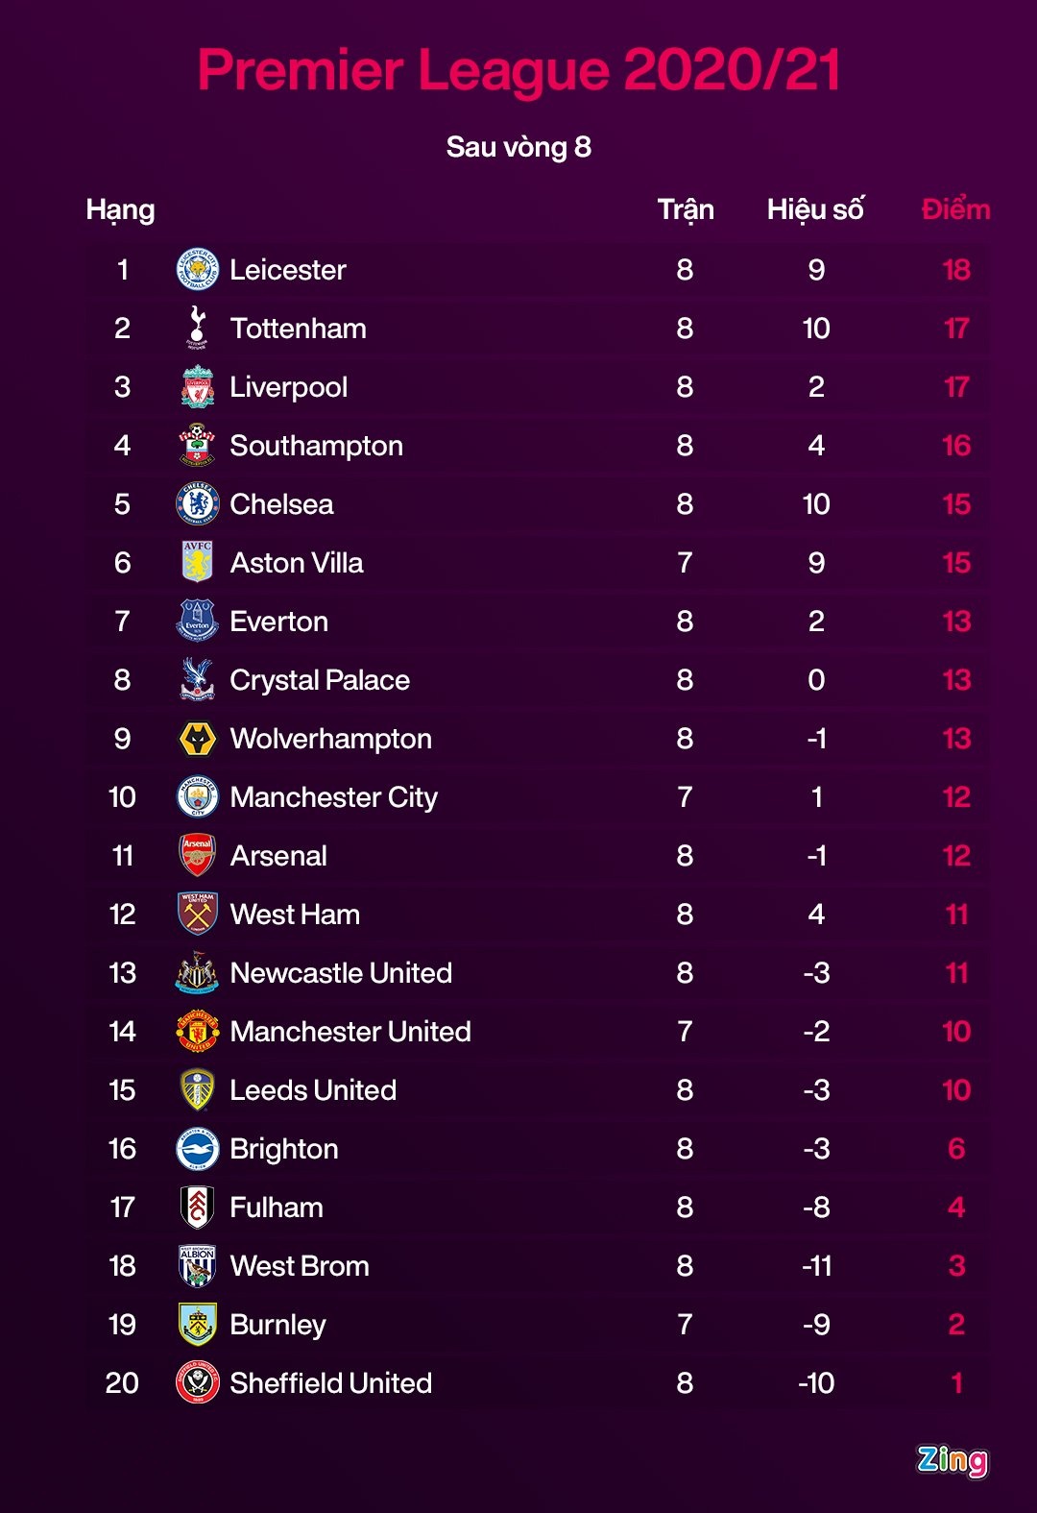
Task: Click the Chelsea lion crest
Action: [198, 504]
